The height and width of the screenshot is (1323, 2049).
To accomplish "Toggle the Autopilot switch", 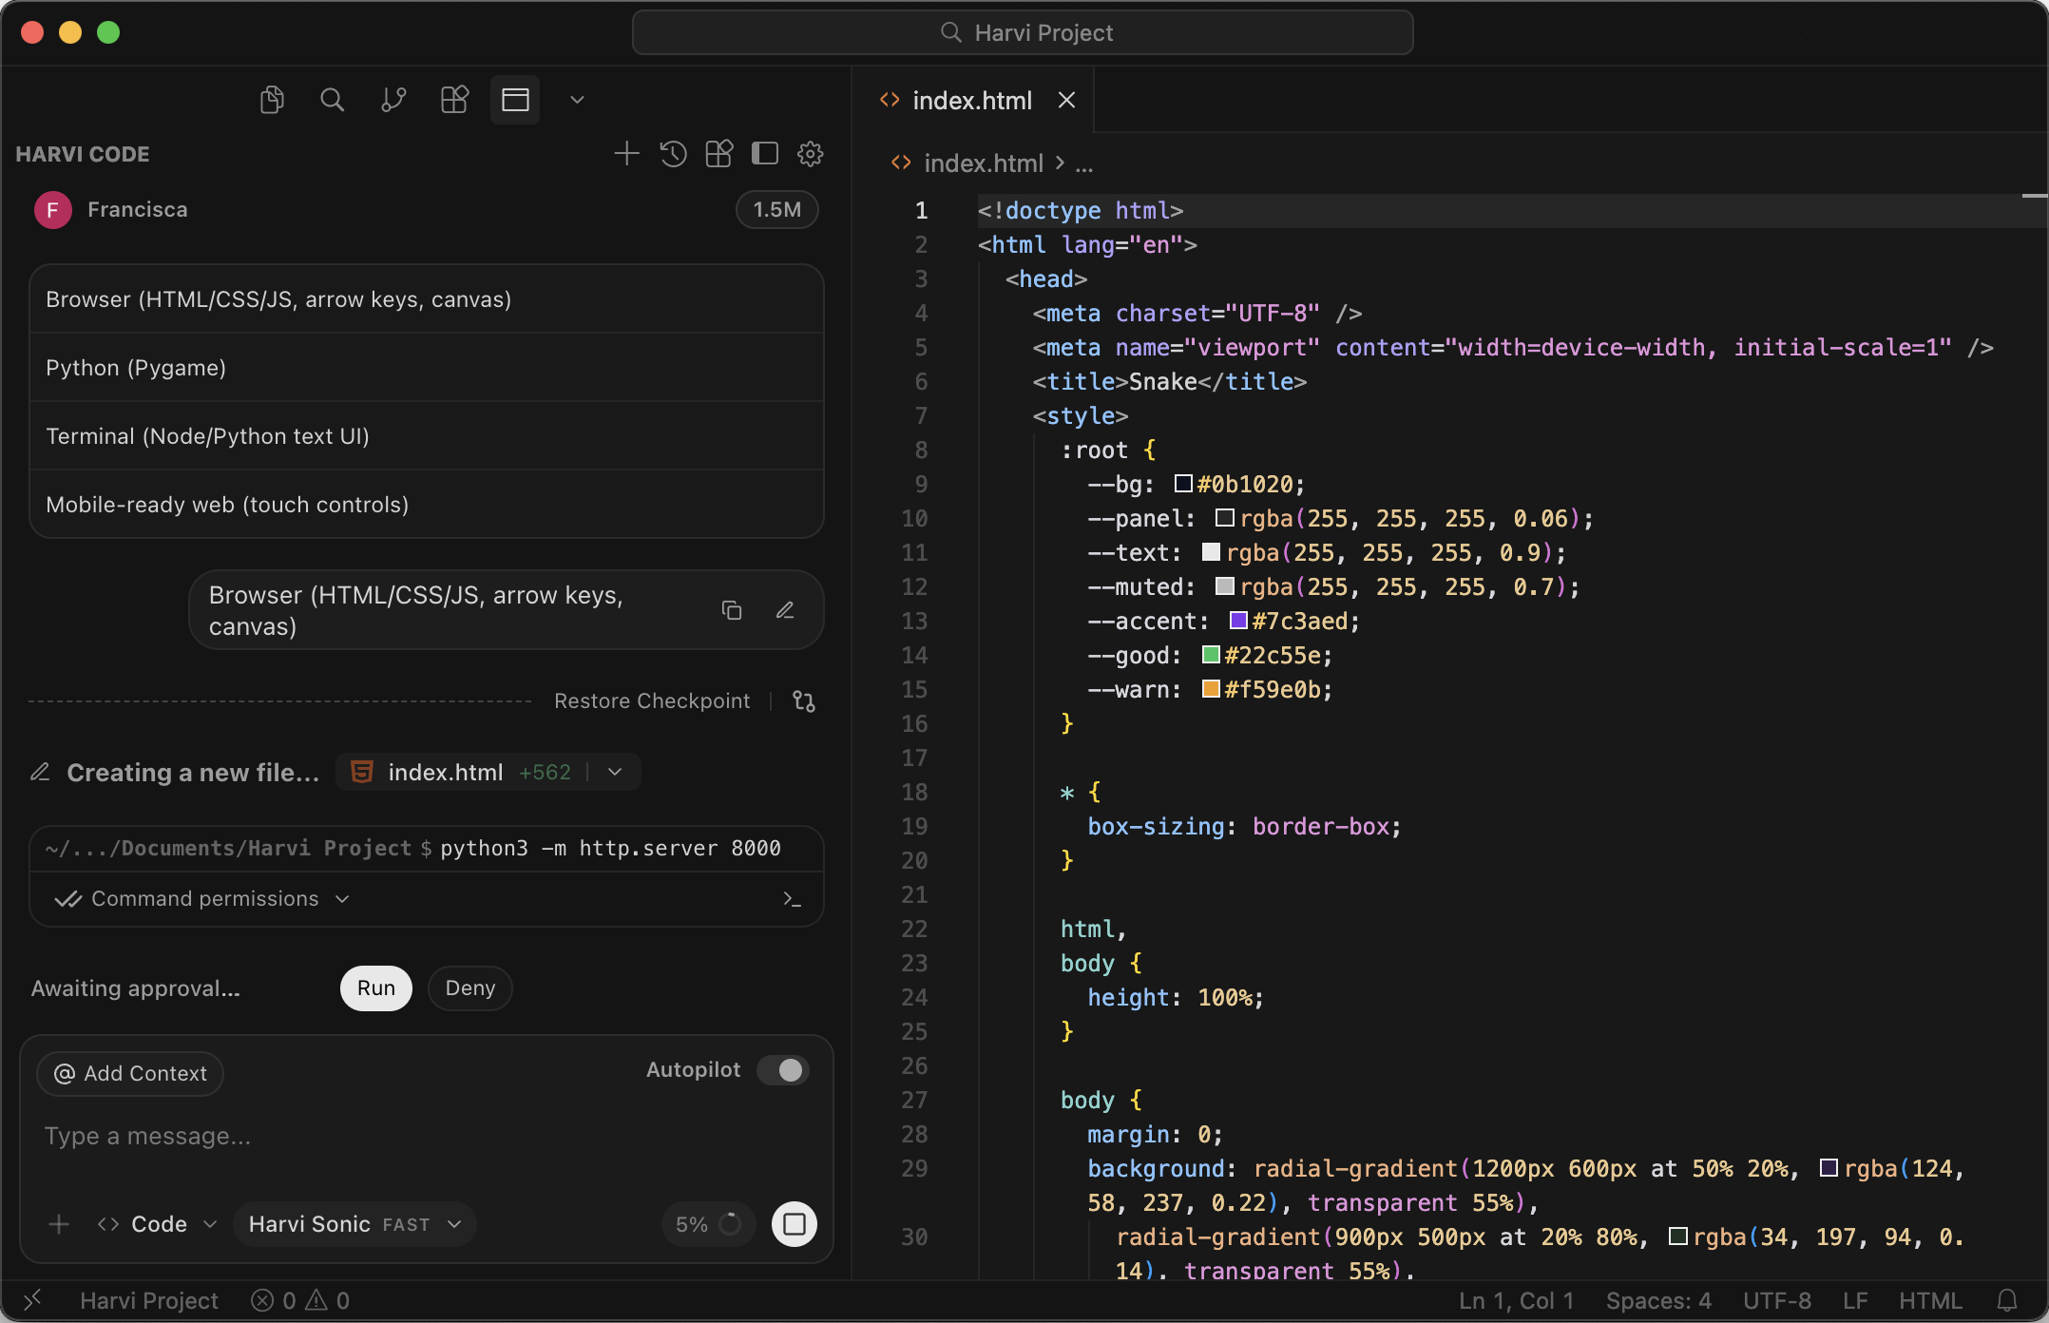I will pos(783,1070).
